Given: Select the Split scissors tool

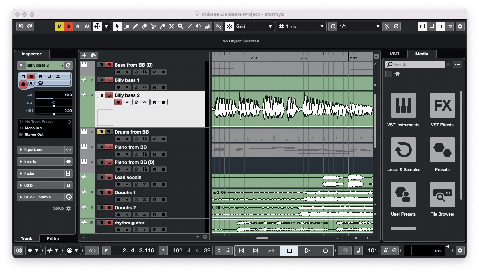Looking at the screenshot, I should [x=153, y=27].
